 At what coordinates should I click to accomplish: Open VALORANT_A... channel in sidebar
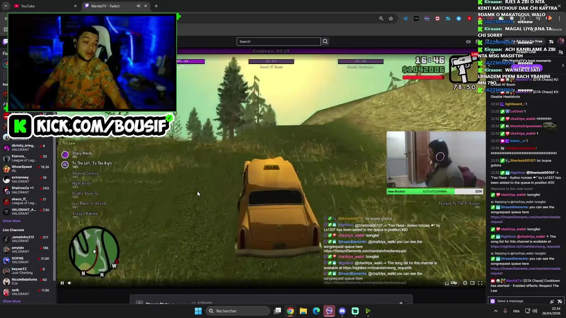point(27,212)
